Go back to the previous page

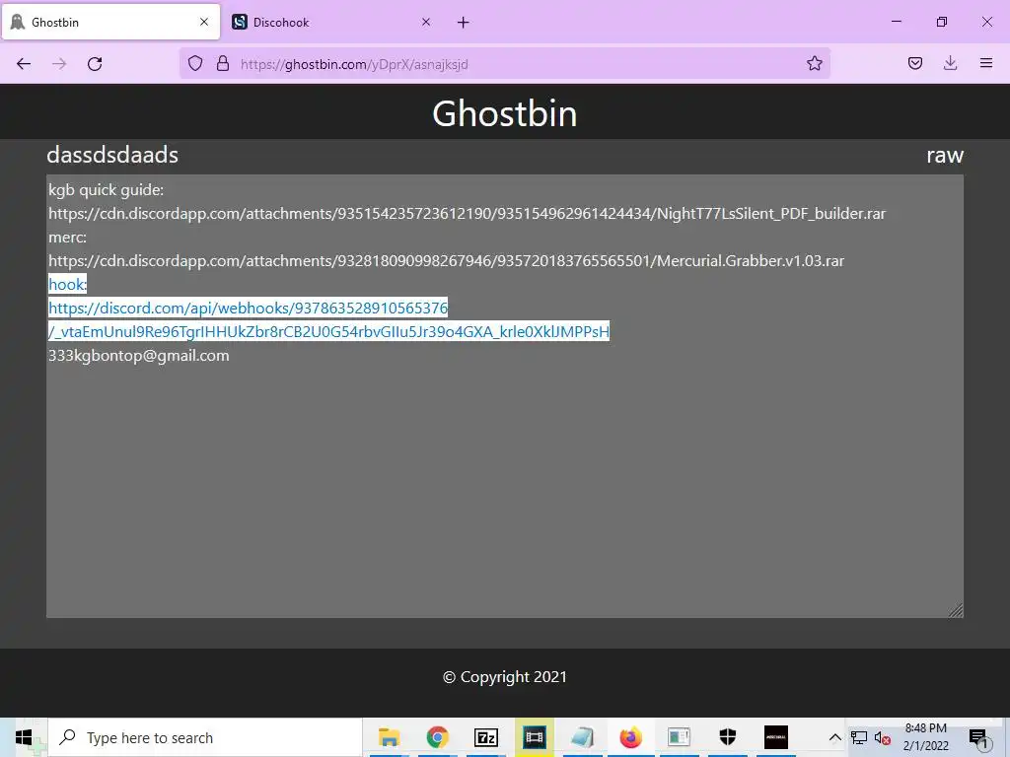click(x=24, y=64)
